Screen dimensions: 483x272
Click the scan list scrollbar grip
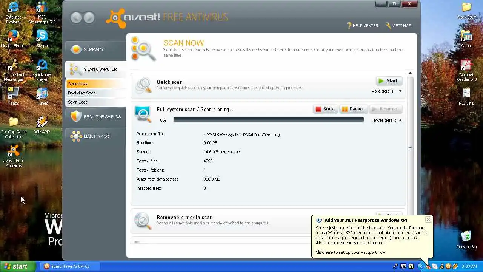click(x=410, y=149)
